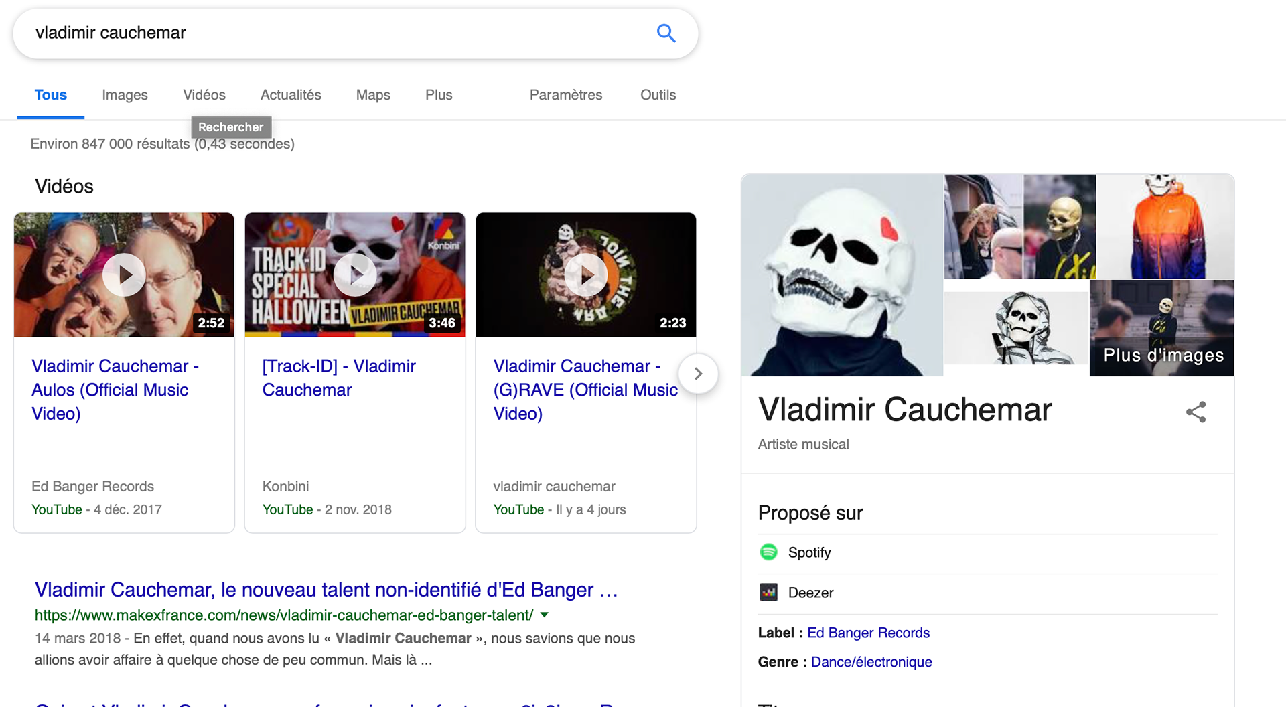This screenshot has width=1286, height=707.
Task: Open the Paramètres menu
Action: (x=566, y=95)
